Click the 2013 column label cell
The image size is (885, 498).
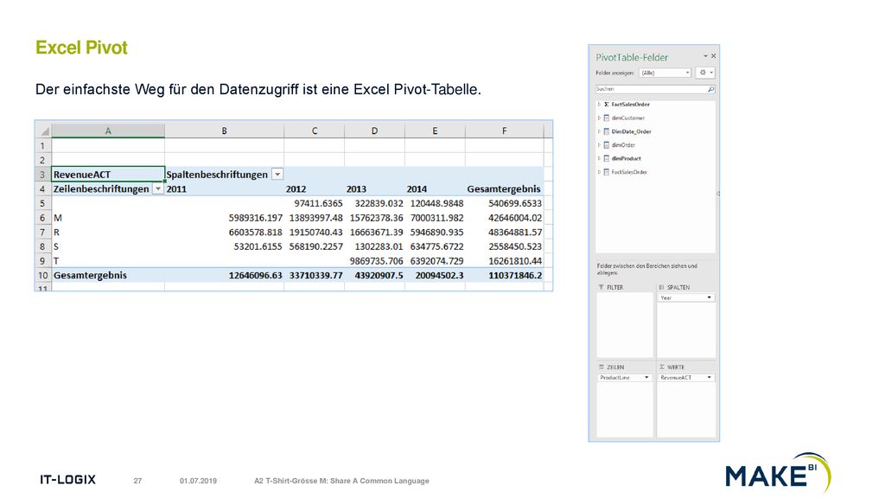click(x=375, y=189)
